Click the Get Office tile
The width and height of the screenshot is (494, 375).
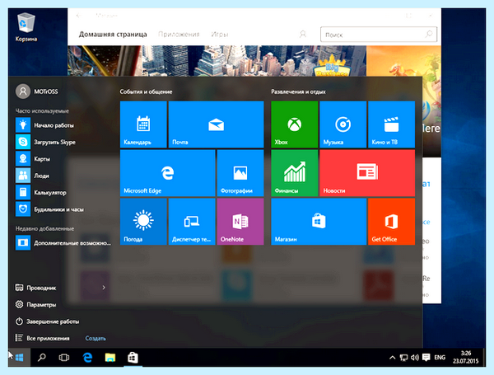[392, 222]
